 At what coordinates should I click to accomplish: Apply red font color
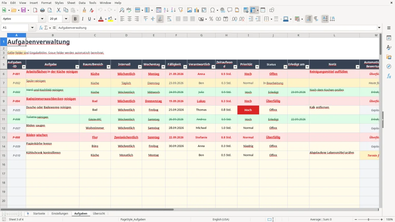101,19
